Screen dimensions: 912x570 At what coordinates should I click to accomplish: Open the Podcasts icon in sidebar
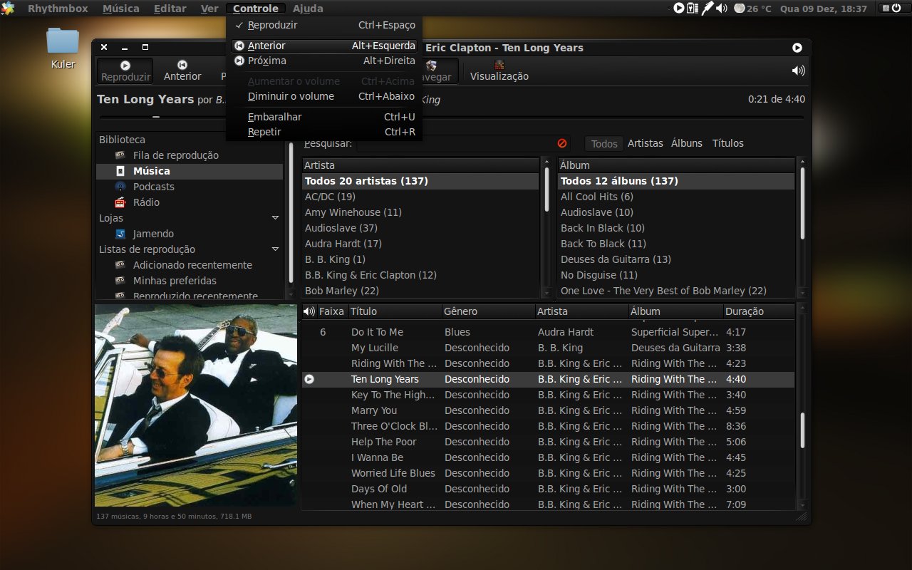120,187
